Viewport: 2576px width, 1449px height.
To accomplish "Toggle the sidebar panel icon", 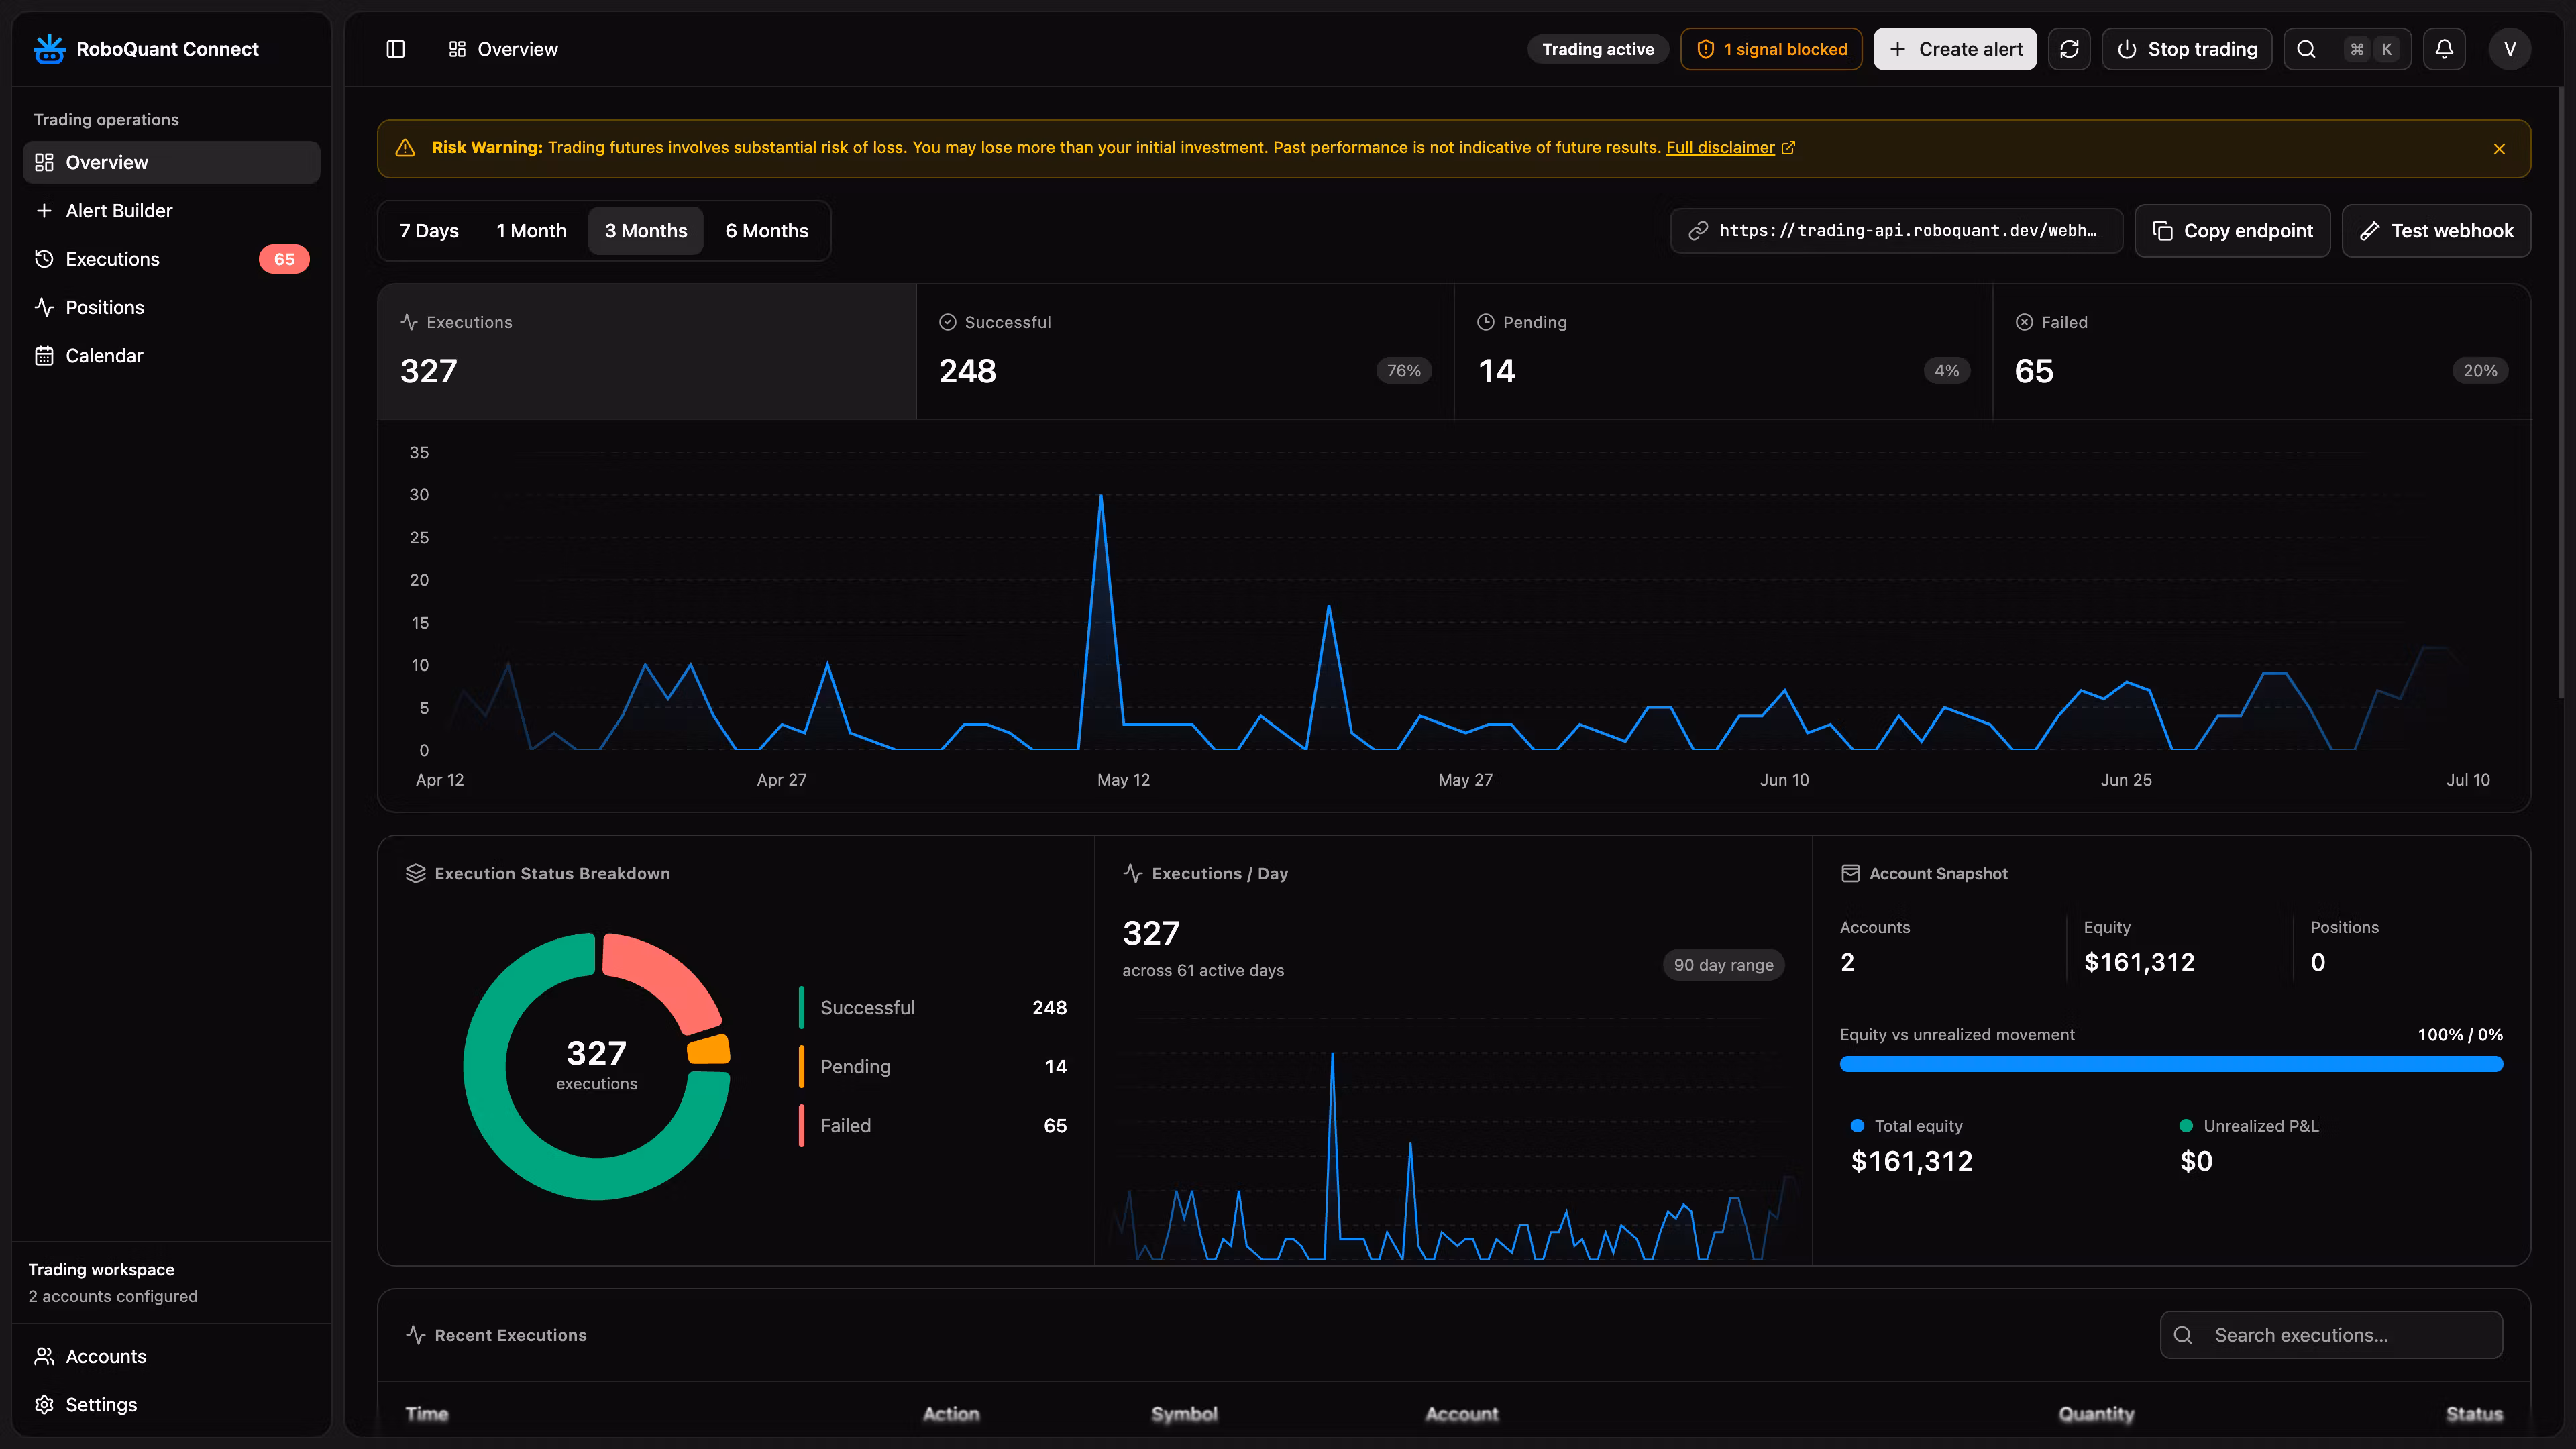I will [x=396, y=49].
